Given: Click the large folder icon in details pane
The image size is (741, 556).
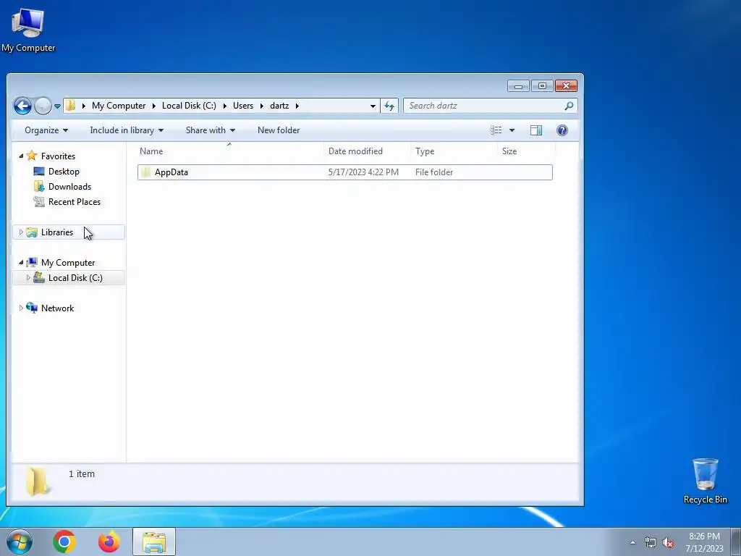Looking at the screenshot, I should pos(38,481).
